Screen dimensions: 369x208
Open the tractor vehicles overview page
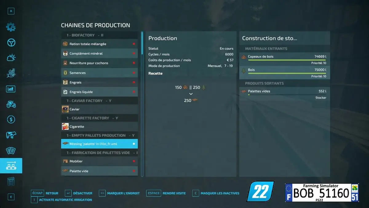pos(11,104)
